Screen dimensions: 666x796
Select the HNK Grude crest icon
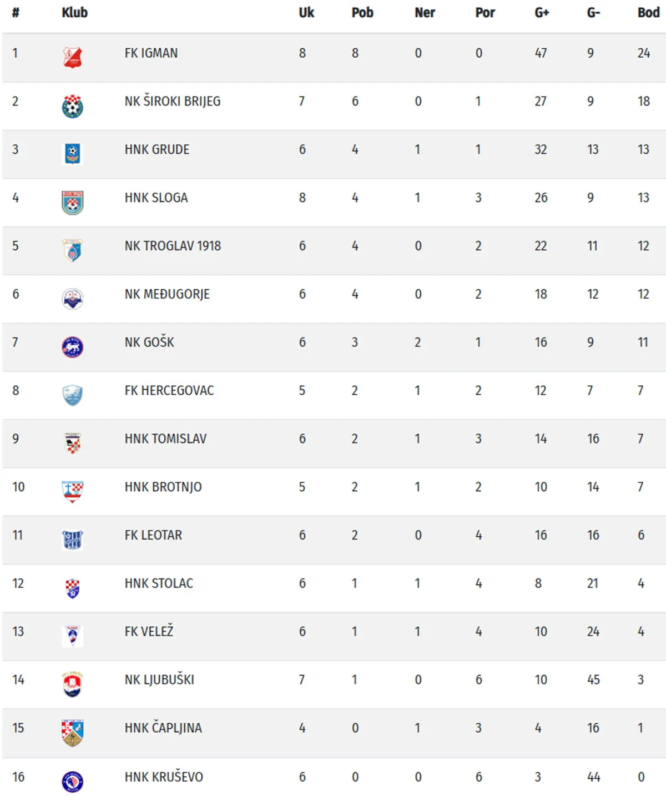73,154
